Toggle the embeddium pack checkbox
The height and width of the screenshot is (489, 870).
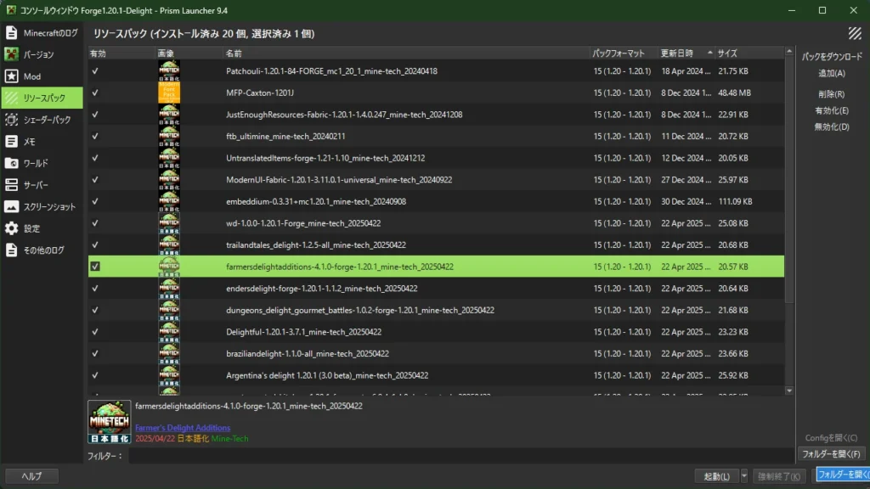(x=95, y=201)
